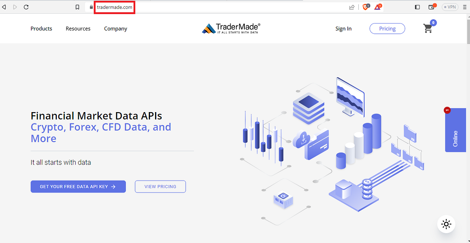Click the 'Crypto, Forex, CFD Data, and More' text
The image size is (470, 243).
tap(101, 132)
